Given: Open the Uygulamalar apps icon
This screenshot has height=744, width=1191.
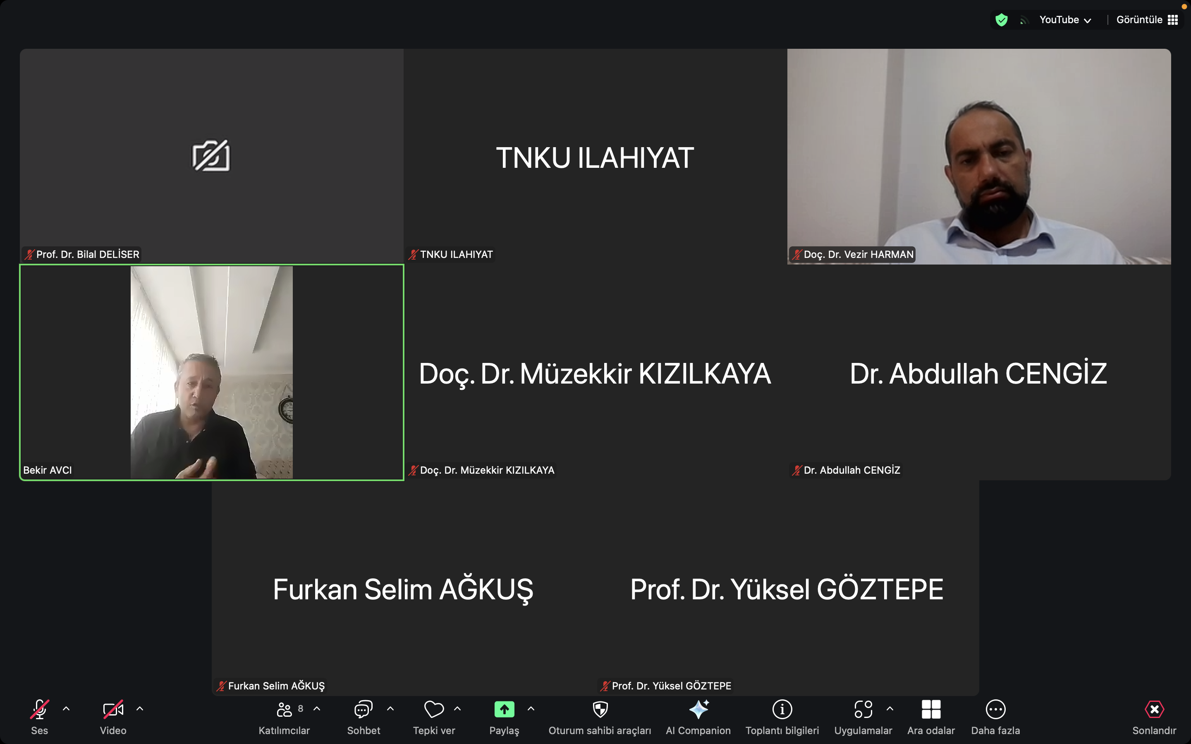Looking at the screenshot, I should pos(863,710).
